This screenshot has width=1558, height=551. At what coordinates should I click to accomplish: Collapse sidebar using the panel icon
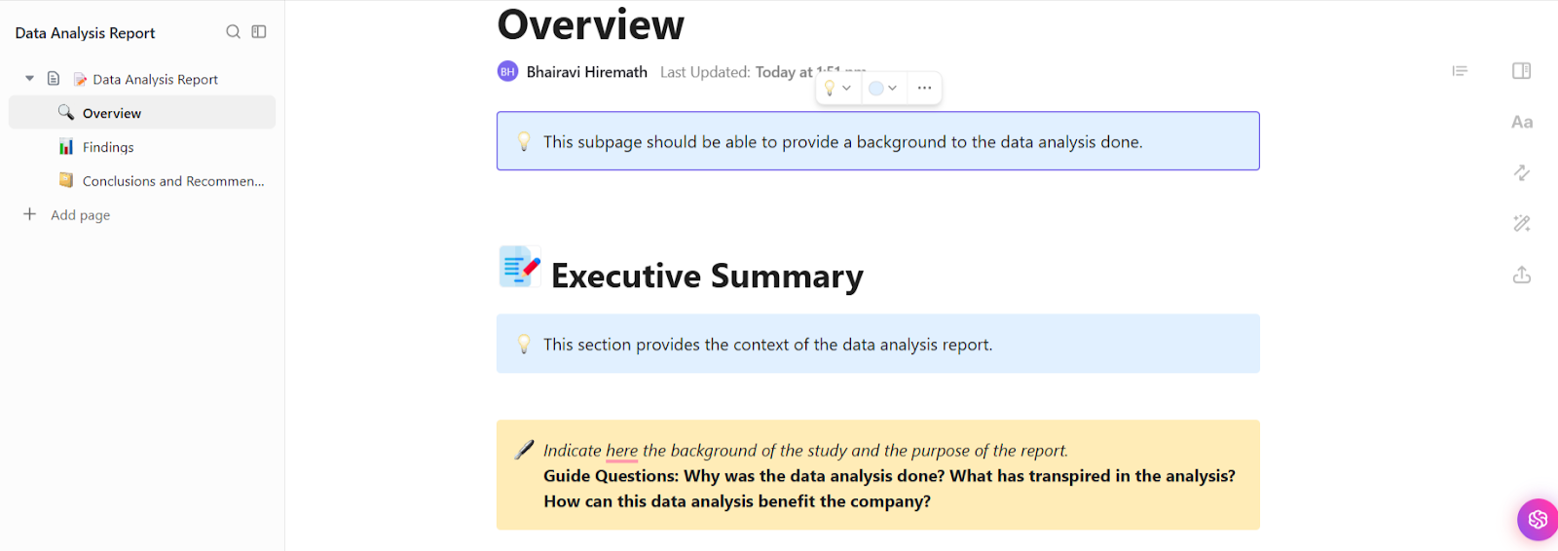(259, 32)
